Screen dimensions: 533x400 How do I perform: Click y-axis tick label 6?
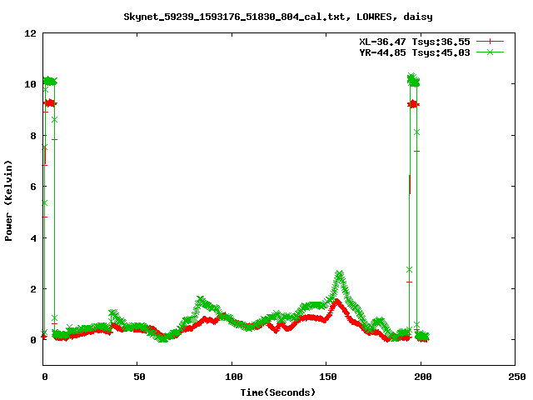[33, 187]
